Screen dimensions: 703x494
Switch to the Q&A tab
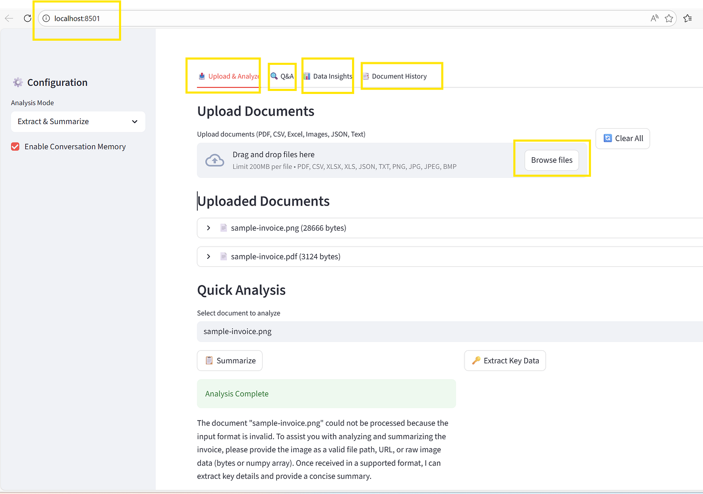[282, 76]
